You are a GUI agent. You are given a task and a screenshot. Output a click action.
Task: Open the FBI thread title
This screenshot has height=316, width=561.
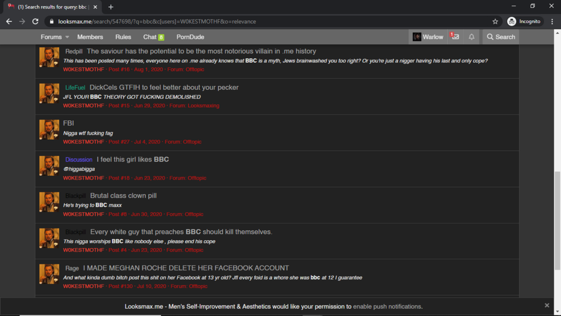68,123
